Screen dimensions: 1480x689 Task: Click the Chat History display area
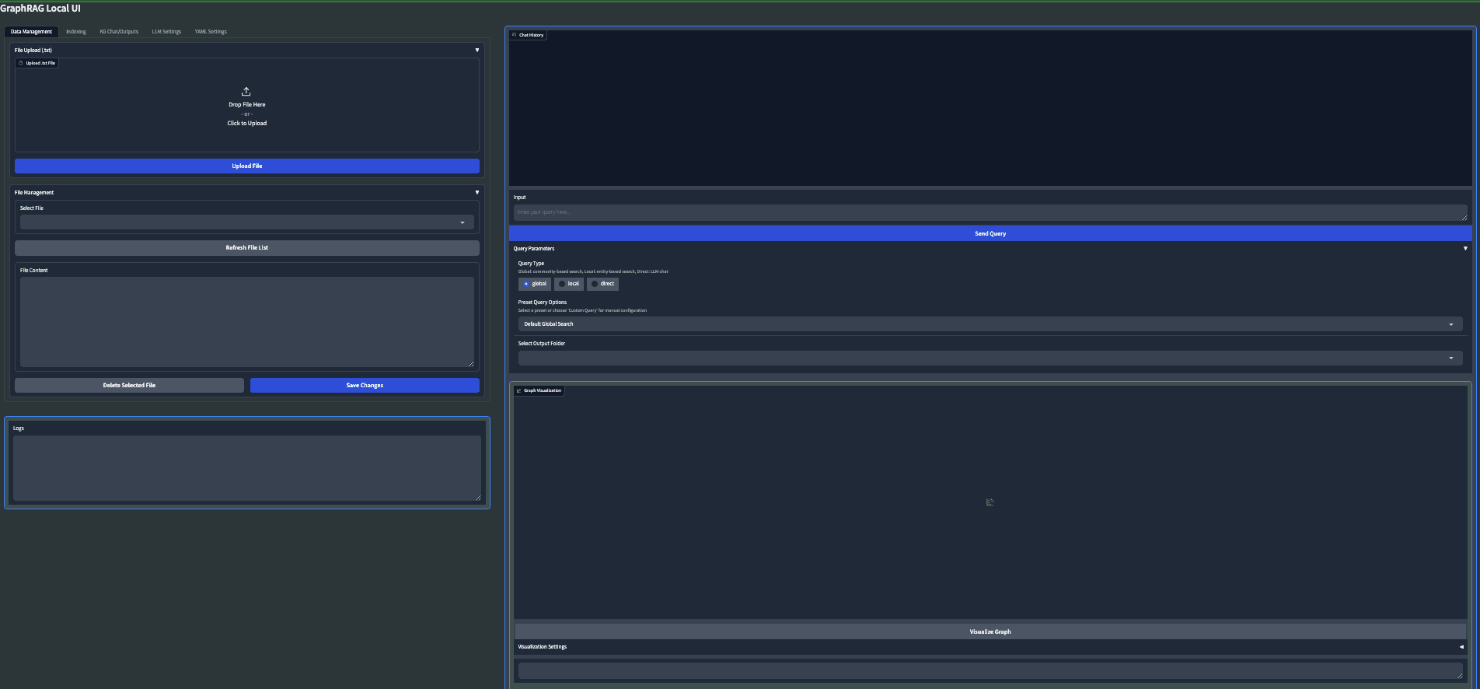pyautogui.click(x=990, y=109)
